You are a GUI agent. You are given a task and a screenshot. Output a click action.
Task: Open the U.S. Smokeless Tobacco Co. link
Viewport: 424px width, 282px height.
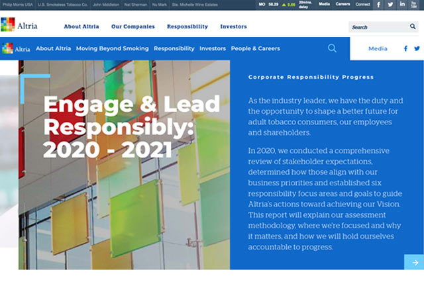point(63,5)
